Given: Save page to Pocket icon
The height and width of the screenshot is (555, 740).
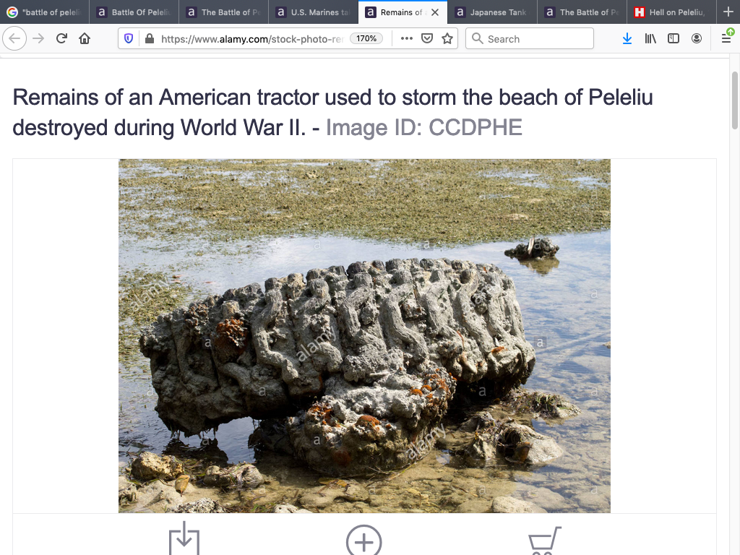Looking at the screenshot, I should (x=427, y=39).
